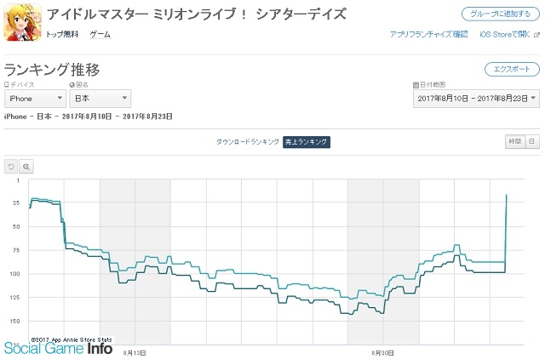Open the 日本 country dropdown

(x=100, y=99)
